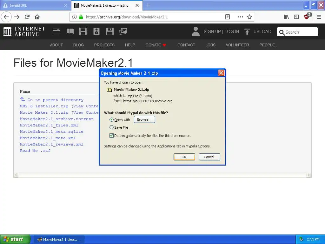Open the CONTACT menu item
Screen dimensions: 325x244
coord(186,45)
